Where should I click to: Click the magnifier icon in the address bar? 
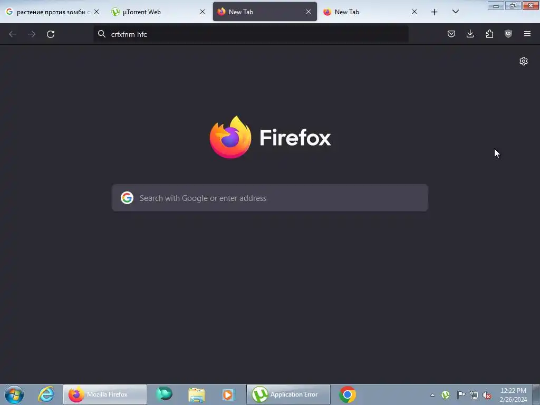point(102,34)
